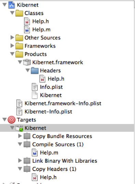Click the Kibernet.framework bundle icon

27,62
